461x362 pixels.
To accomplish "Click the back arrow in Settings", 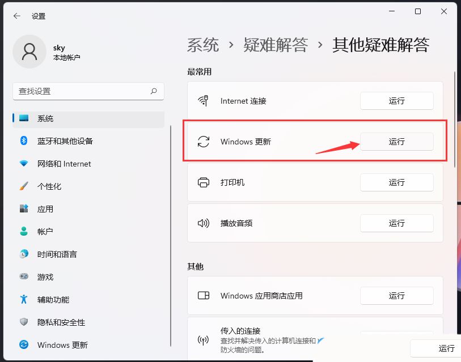I will coord(17,16).
